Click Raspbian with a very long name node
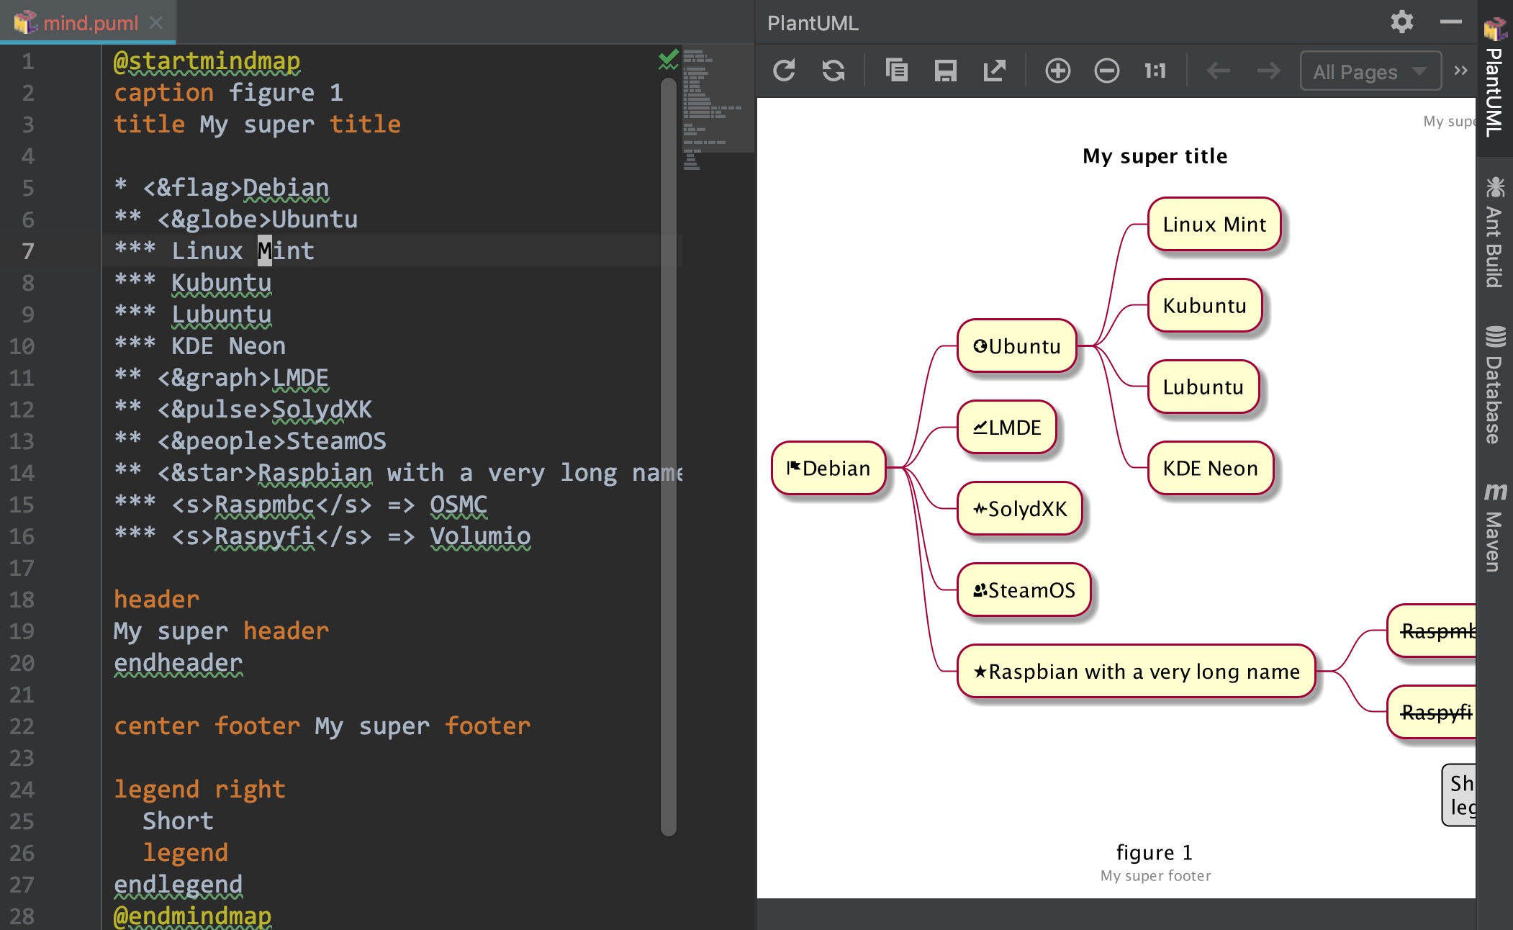This screenshot has height=930, width=1513. pos(1137,672)
